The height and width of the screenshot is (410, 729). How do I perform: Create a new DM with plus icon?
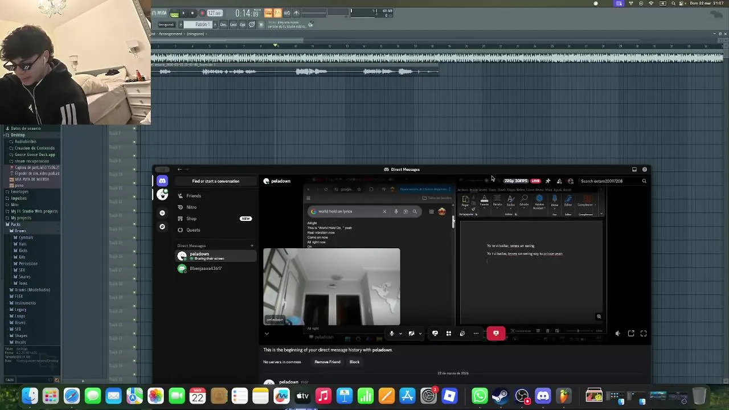(252, 246)
